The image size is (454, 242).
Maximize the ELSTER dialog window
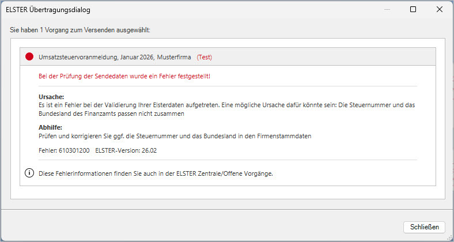[x=413, y=10]
